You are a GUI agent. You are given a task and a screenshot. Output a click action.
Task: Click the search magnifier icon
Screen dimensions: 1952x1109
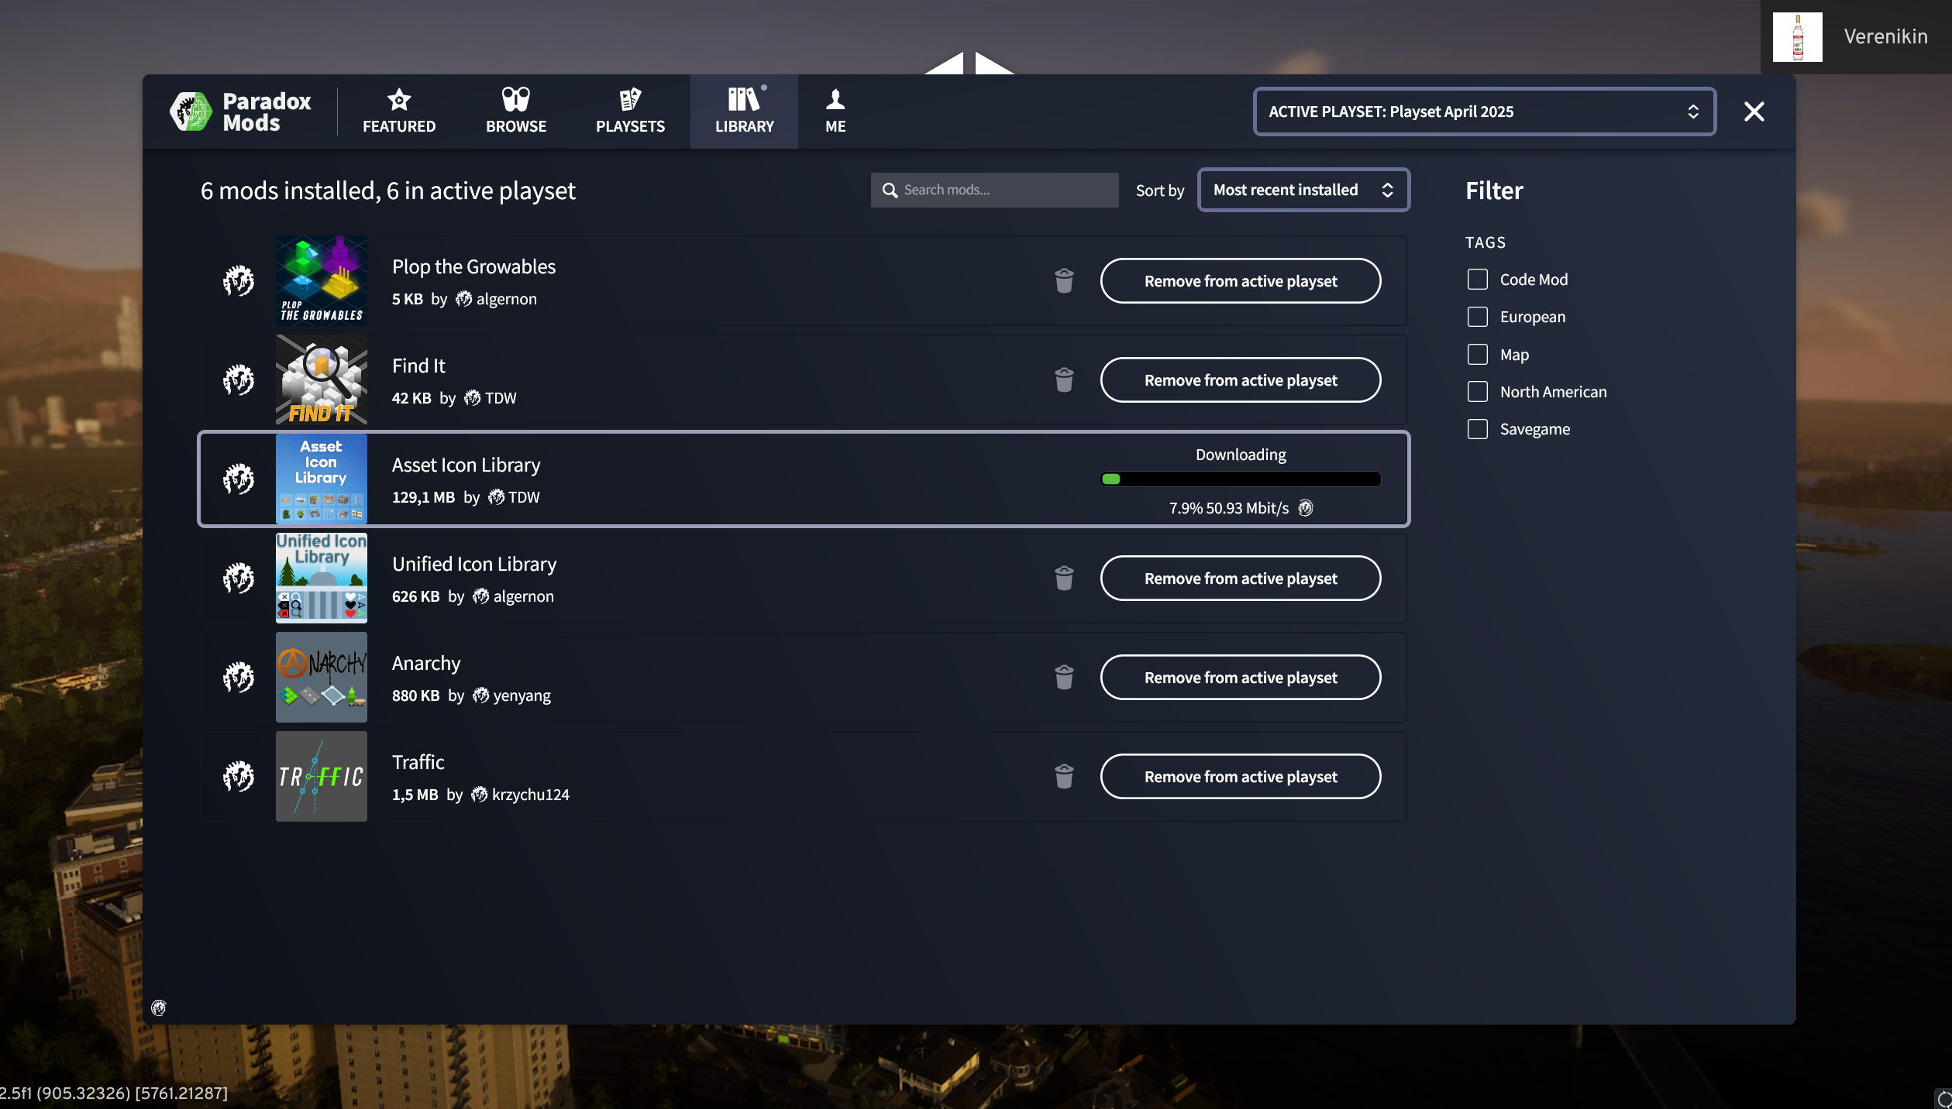(890, 190)
